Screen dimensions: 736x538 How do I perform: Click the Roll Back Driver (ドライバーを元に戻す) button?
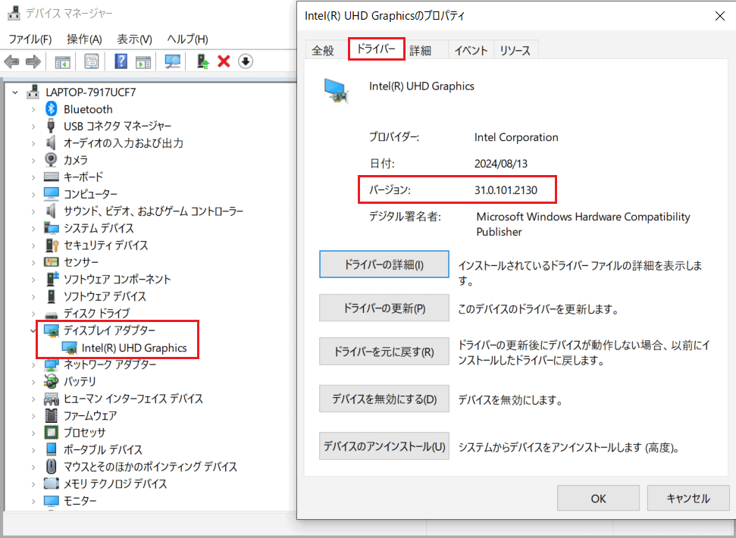[x=384, y=352]
